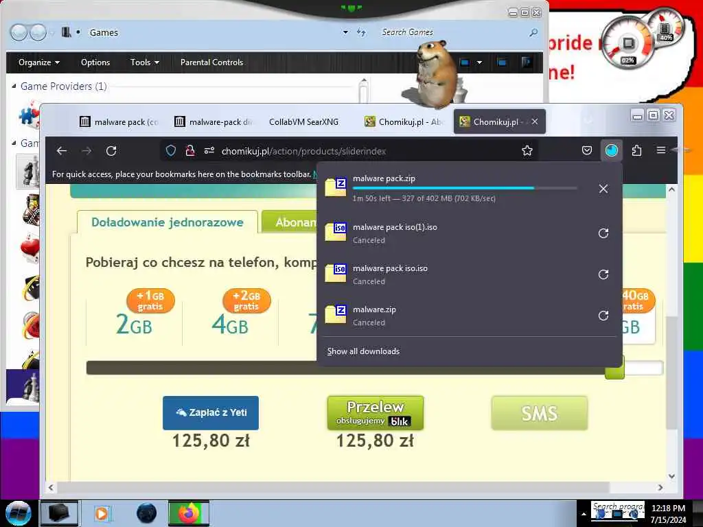Switch to malware pack (c… tab
The height and width of the screenshot is (527, 703).
[119, 122]
